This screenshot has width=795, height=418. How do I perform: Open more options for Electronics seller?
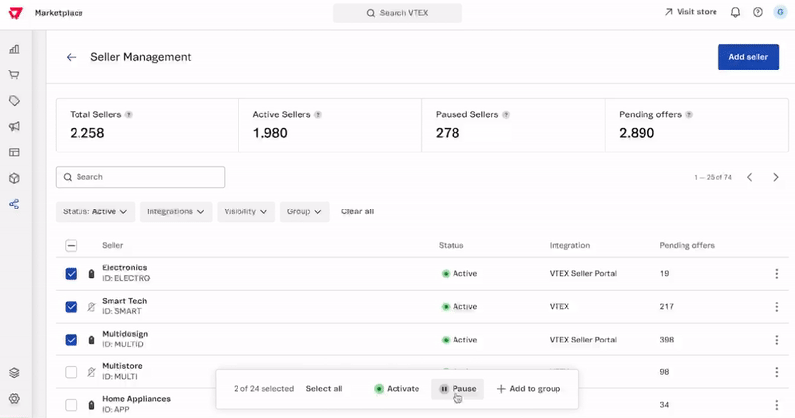click(776, 274)
